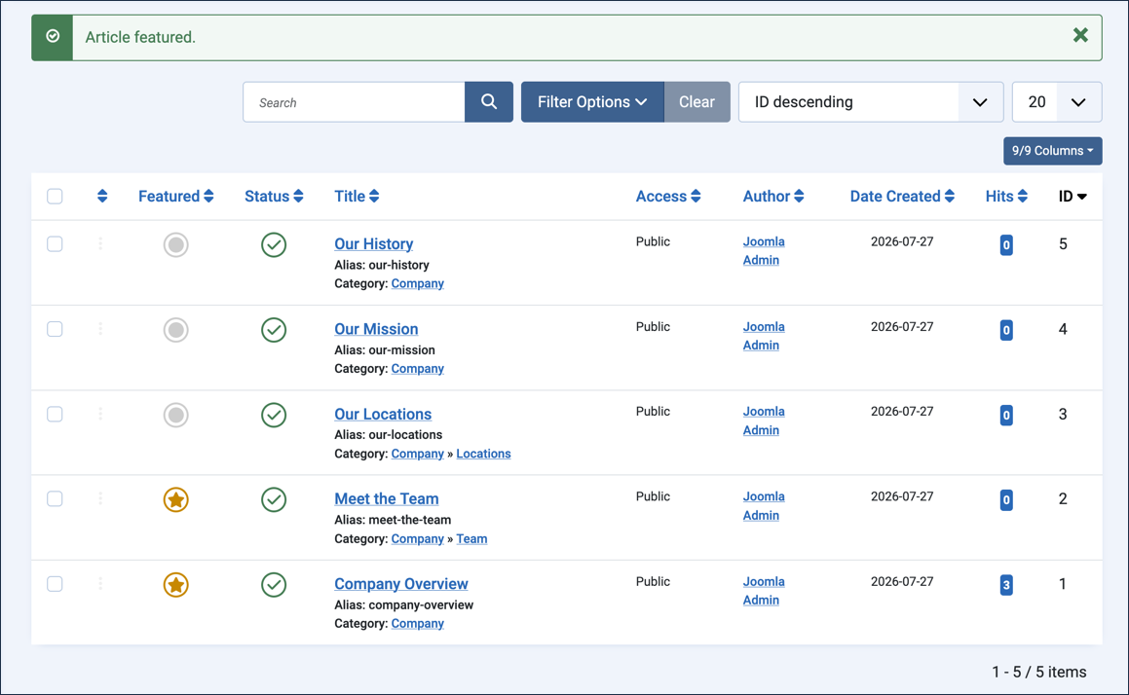Feature the Our Mission article
1129x695 pixels.
coord(175,330)
